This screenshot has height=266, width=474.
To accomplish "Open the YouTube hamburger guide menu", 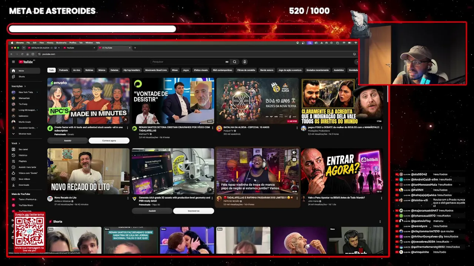I will coord(13,62).
